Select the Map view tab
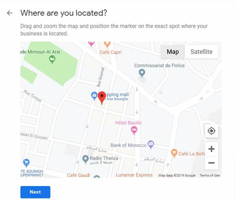 (173, 52)
